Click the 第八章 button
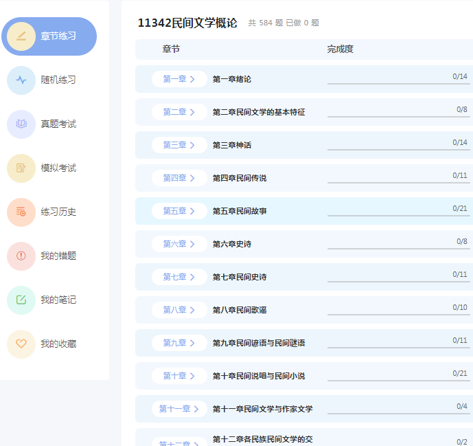 (179, 310)
